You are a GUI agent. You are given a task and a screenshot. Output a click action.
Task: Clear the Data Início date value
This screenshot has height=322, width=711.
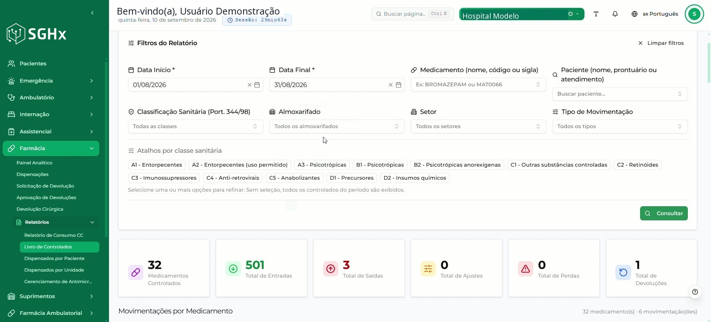tap(249, 85)
